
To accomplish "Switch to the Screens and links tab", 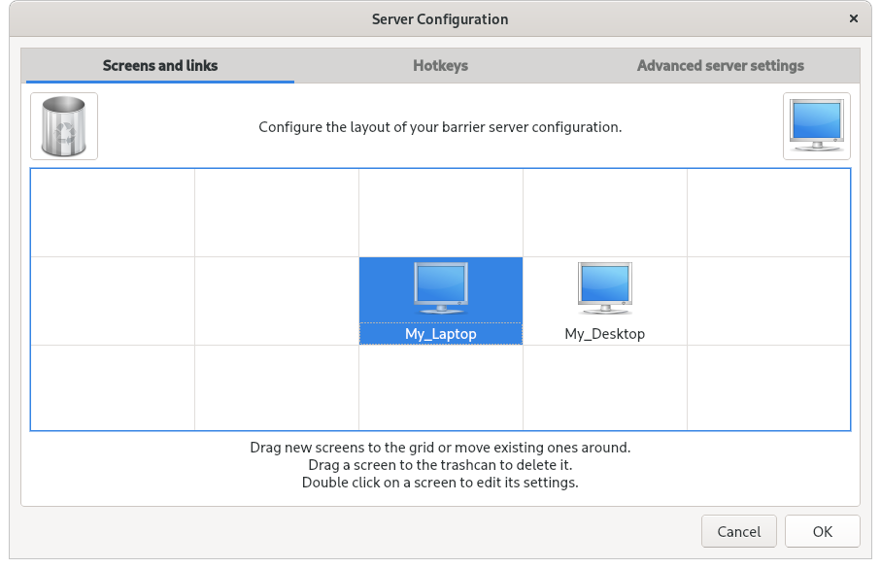I will [160, 66].
